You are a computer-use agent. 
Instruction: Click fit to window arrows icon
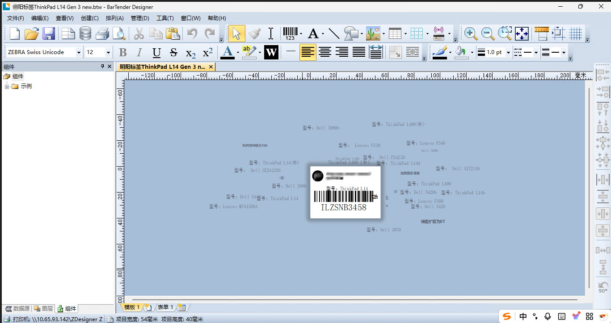pyautogui.click(x=522, y=34)
